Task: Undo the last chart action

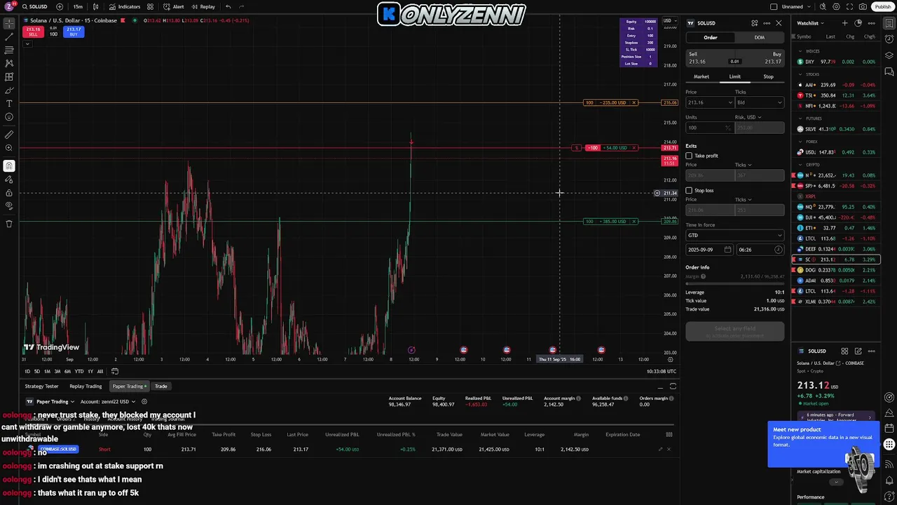Action: point(228,7)
